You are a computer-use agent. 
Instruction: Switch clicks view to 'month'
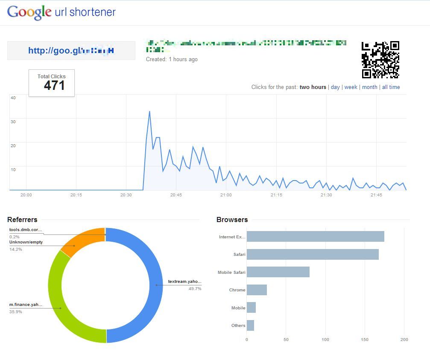click(370, 87)
